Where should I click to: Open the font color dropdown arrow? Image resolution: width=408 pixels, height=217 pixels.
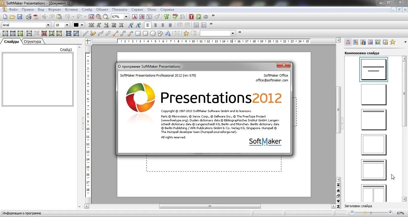pyautogui.click(x=82, y=25)
